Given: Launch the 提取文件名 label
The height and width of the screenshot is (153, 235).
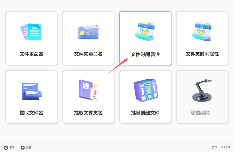Looking at the screenshot, I should point(31,113).
